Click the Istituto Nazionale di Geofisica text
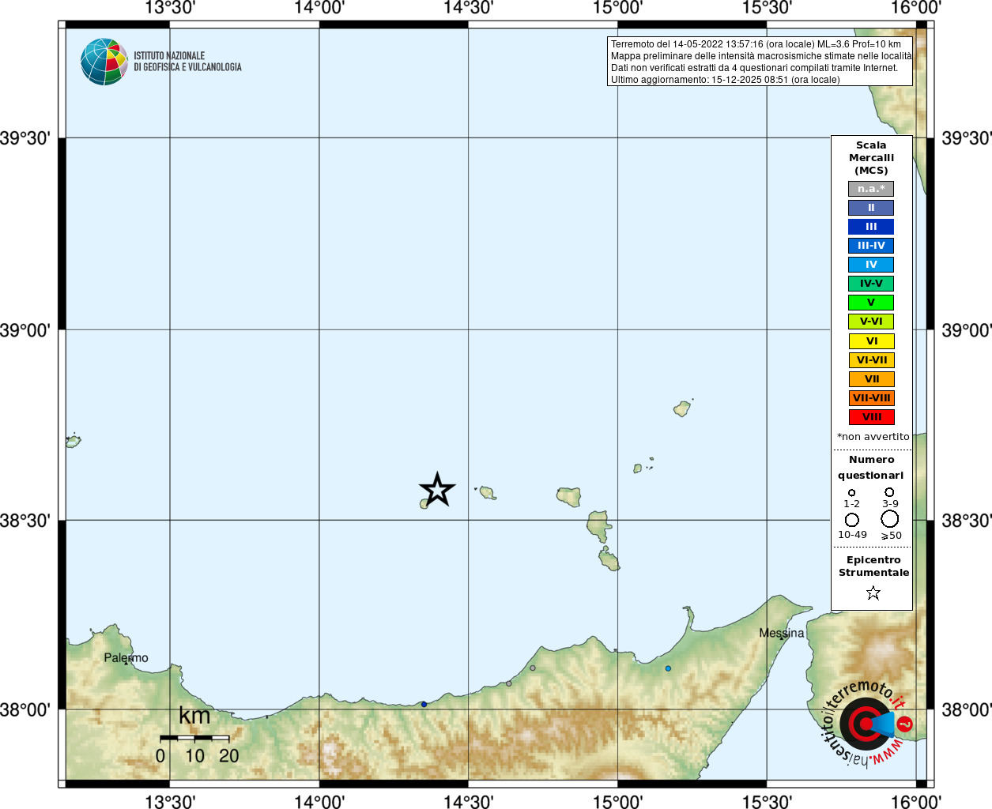992x809 pixels. point(187,62)
